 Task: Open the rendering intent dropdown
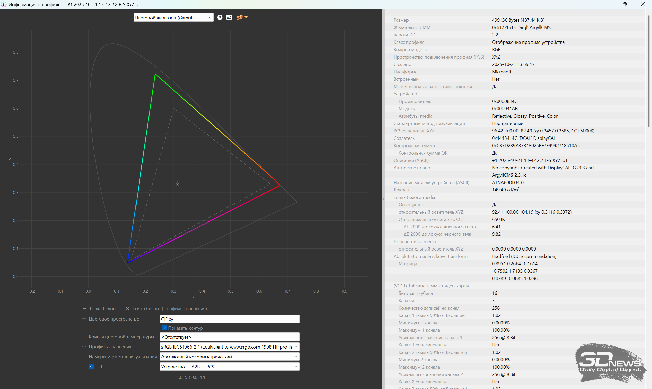(229, 357)
